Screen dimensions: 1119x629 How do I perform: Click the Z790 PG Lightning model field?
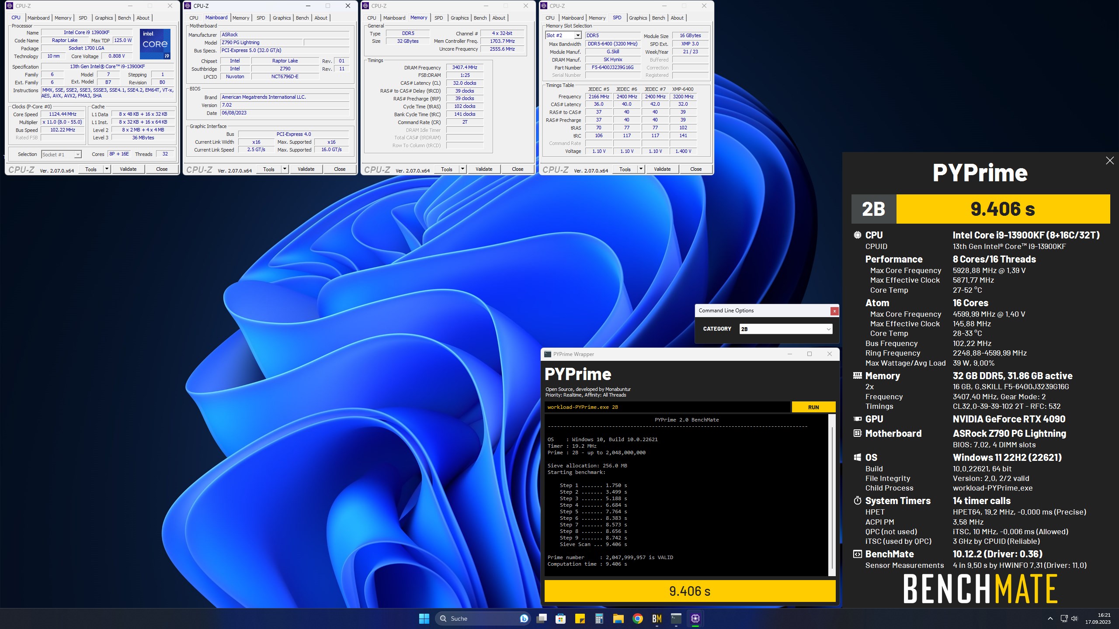coord(261,42)
